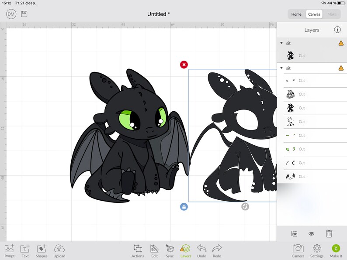
Task: Open the Settings gear
Action: tap(317, 251)
